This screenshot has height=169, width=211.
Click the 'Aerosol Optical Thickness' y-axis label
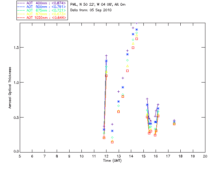(10, 88)
